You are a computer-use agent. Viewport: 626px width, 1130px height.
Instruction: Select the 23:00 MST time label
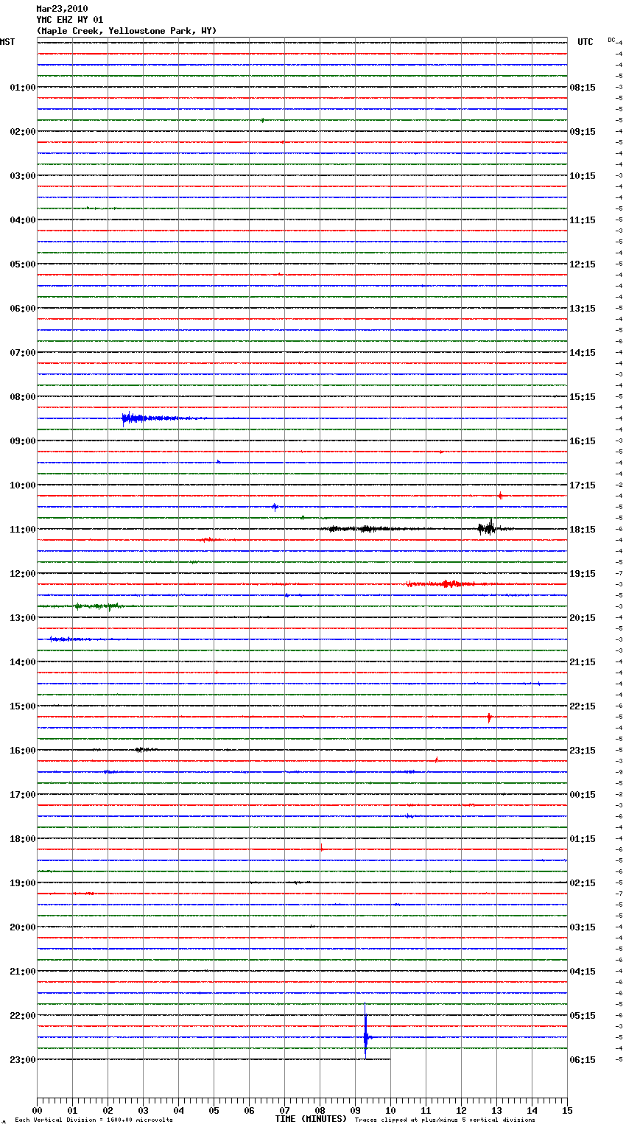click(x=23, y=1060)
